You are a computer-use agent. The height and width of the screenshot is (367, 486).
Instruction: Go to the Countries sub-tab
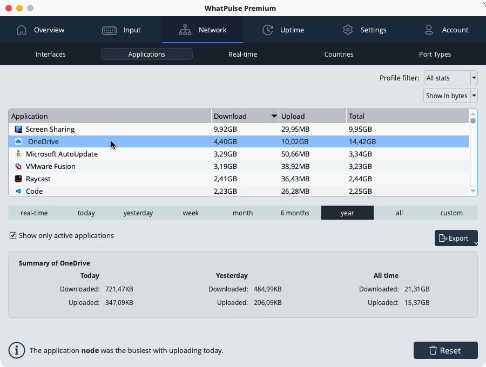click(339, 54)
